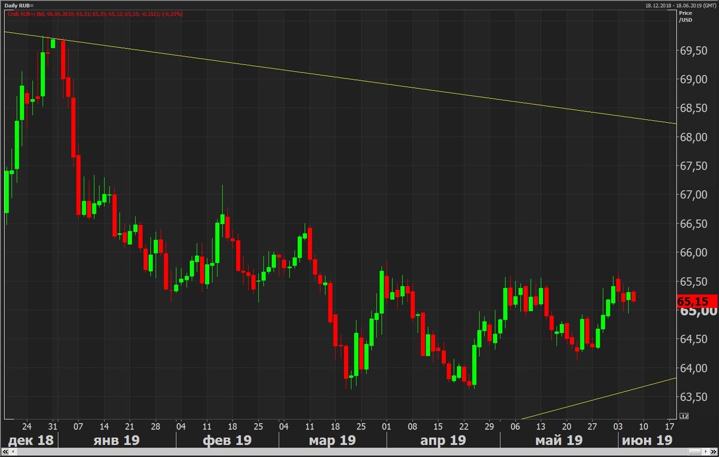Click the '07' date tick label

point(78,426)
